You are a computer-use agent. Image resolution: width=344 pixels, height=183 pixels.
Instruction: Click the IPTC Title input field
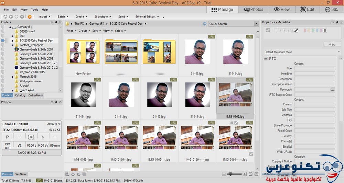pyautogui.click(x=315, y=68)
